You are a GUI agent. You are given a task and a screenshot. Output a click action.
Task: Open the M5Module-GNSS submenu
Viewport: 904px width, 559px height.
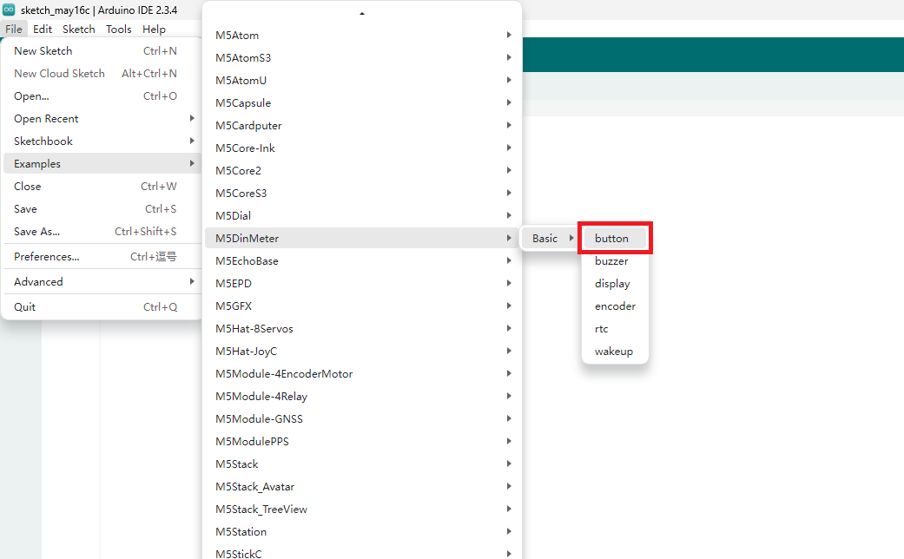point(362,418)
